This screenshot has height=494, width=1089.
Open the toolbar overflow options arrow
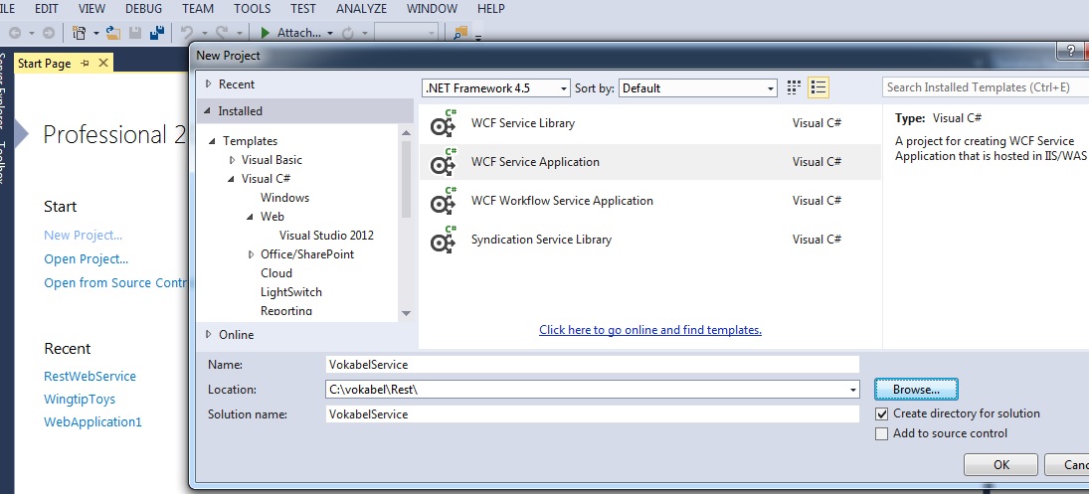478,38
